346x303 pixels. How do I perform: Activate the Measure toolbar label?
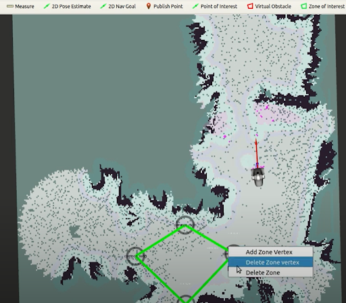click(x=24, y=6)
